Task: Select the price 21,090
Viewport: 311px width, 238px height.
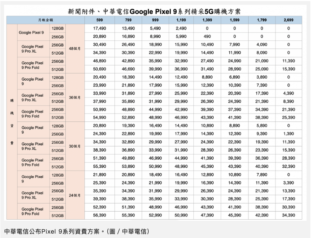Action: coord(262,61)
